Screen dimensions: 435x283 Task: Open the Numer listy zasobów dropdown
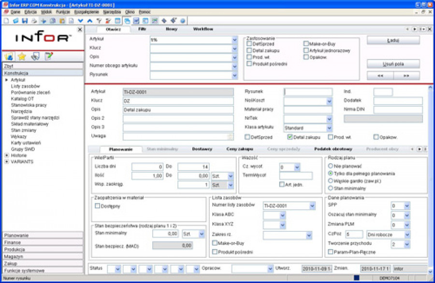coord(312,206)
